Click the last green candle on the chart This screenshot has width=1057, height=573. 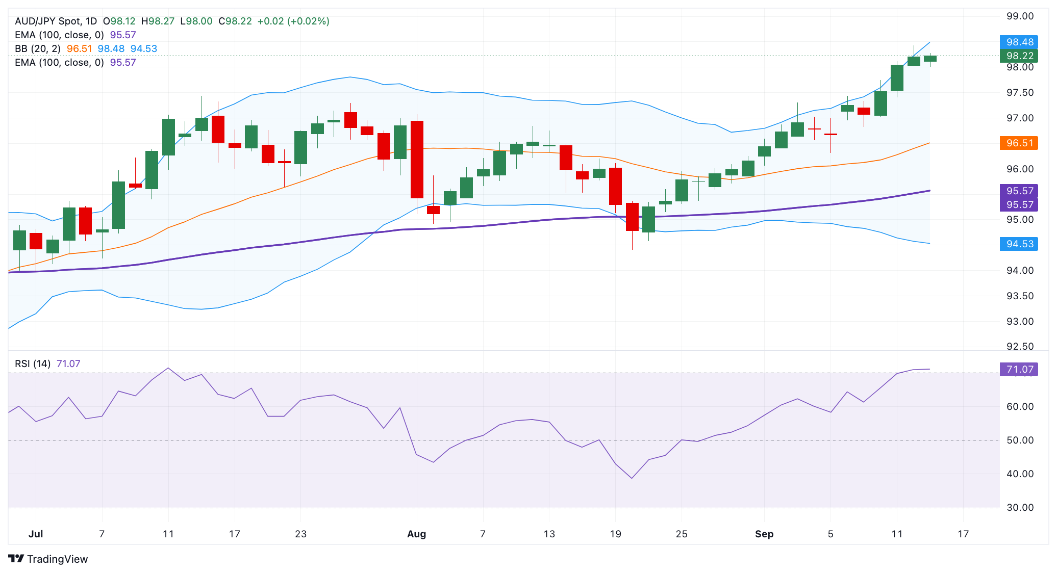[930, 59]
